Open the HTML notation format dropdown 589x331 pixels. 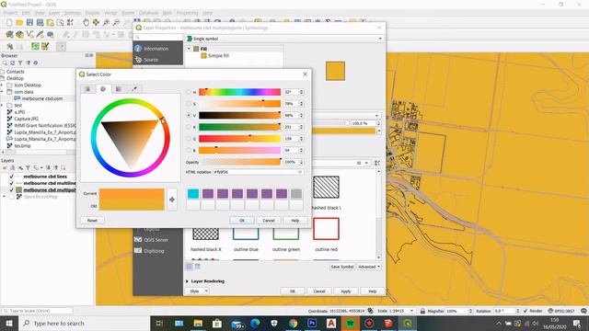coord(300,172)
